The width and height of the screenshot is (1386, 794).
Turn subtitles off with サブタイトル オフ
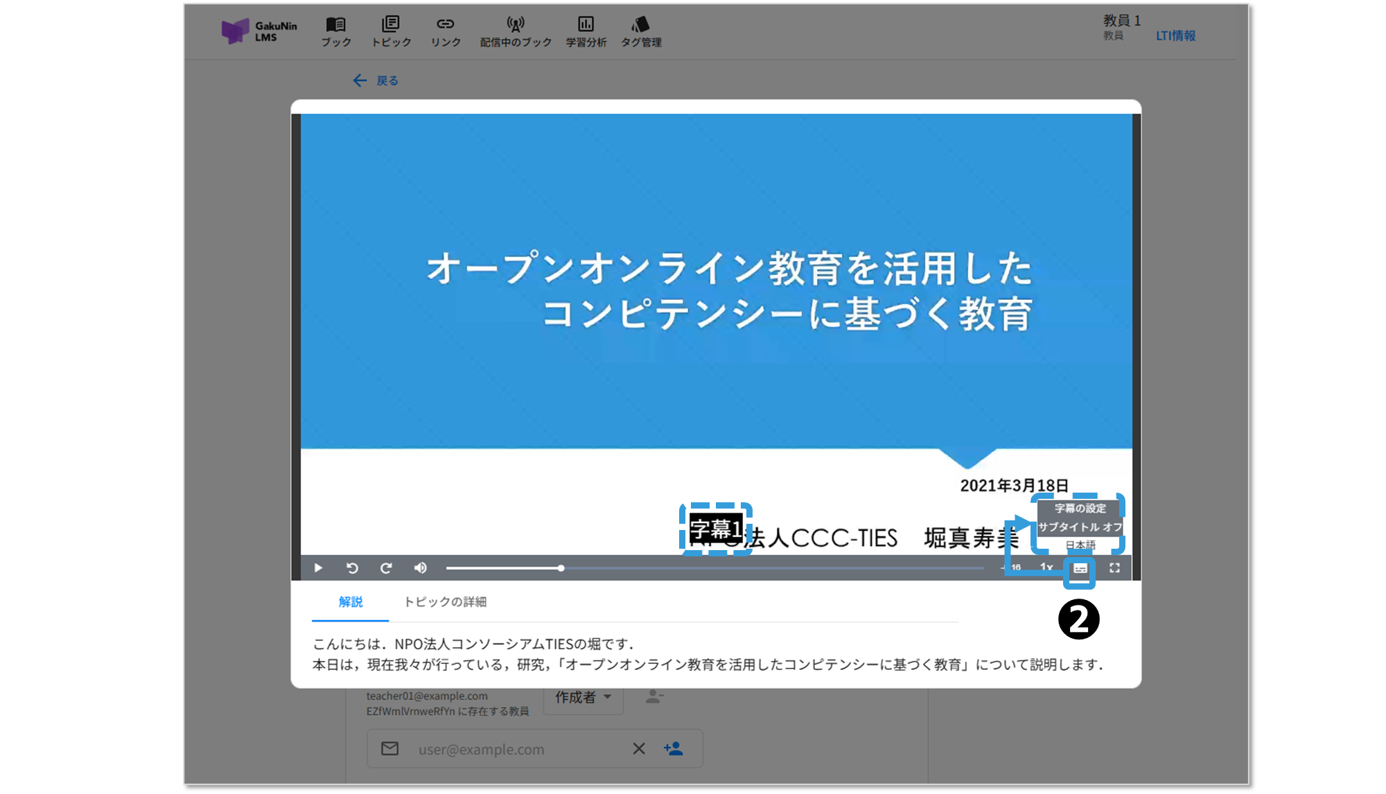(1080, 527)
